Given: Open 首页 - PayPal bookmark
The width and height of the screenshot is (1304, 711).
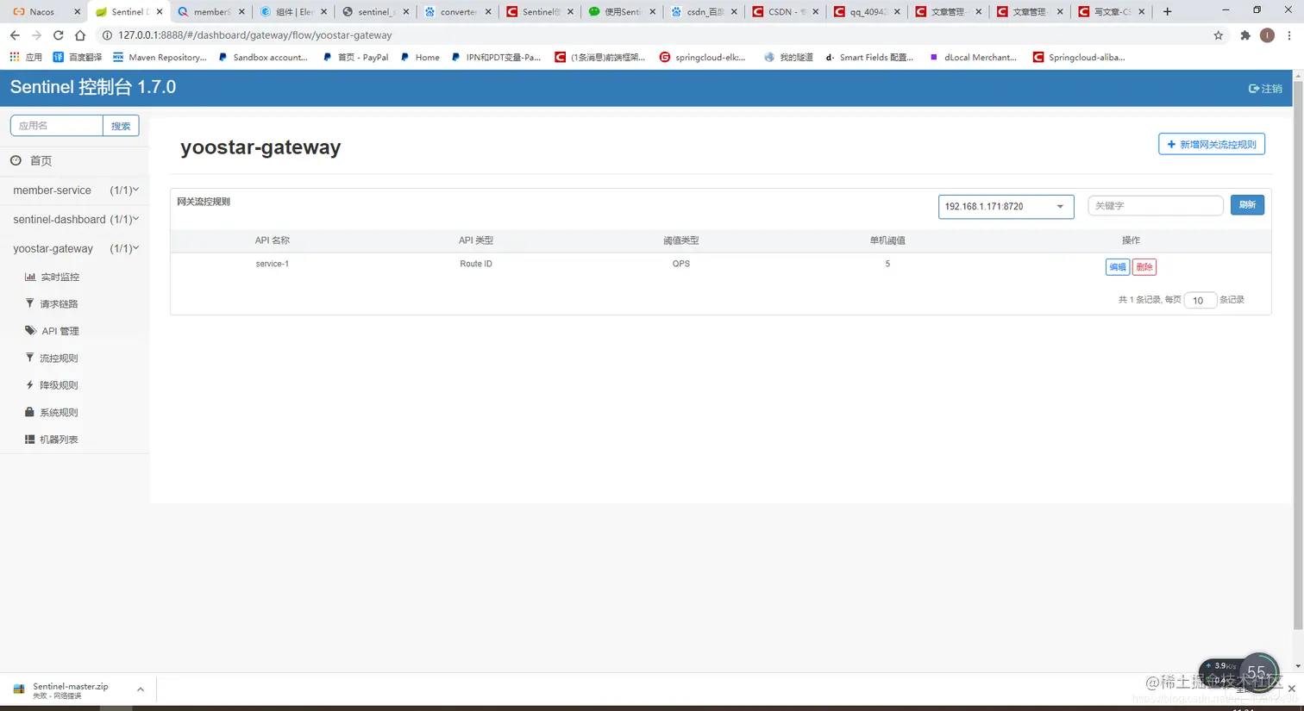Looking at the screenshot, I should [x=355, y=57].
